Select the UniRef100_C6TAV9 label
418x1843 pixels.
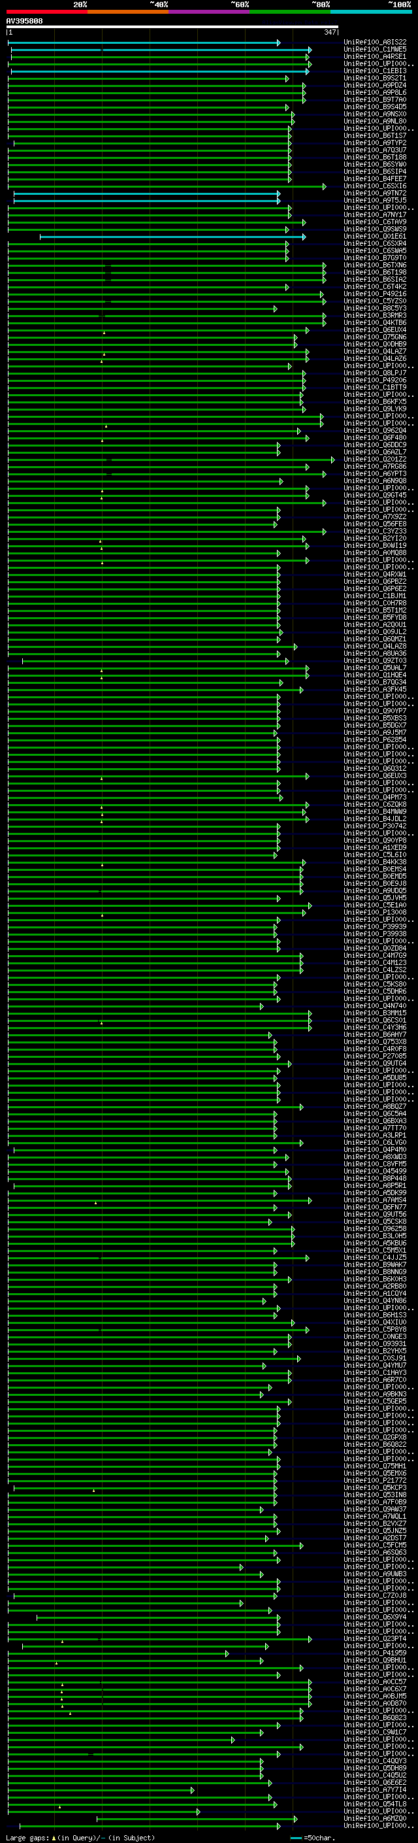(375, 222)
